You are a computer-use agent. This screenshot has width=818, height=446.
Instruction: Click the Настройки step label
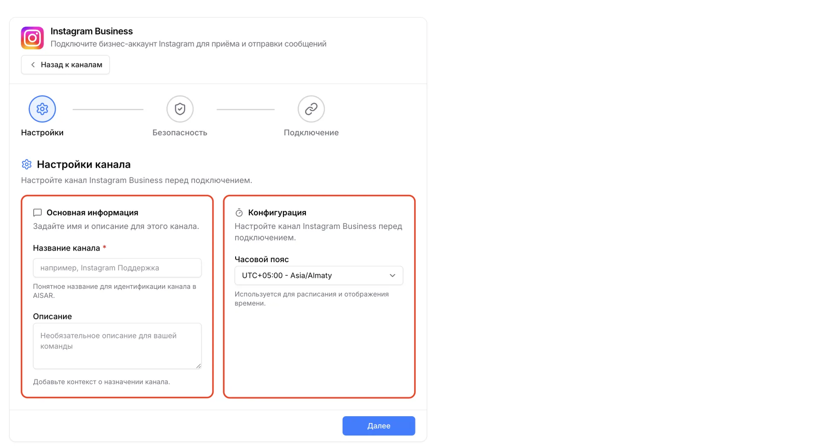coord(42,132)
